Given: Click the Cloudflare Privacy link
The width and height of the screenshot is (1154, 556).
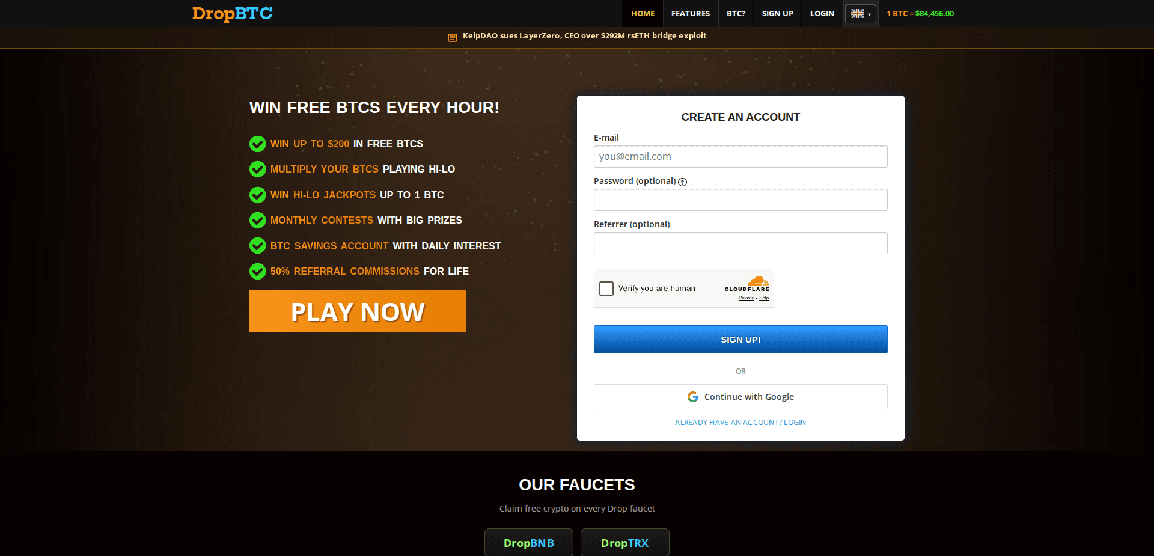Looking at the screenshot, I should [746, 298].
